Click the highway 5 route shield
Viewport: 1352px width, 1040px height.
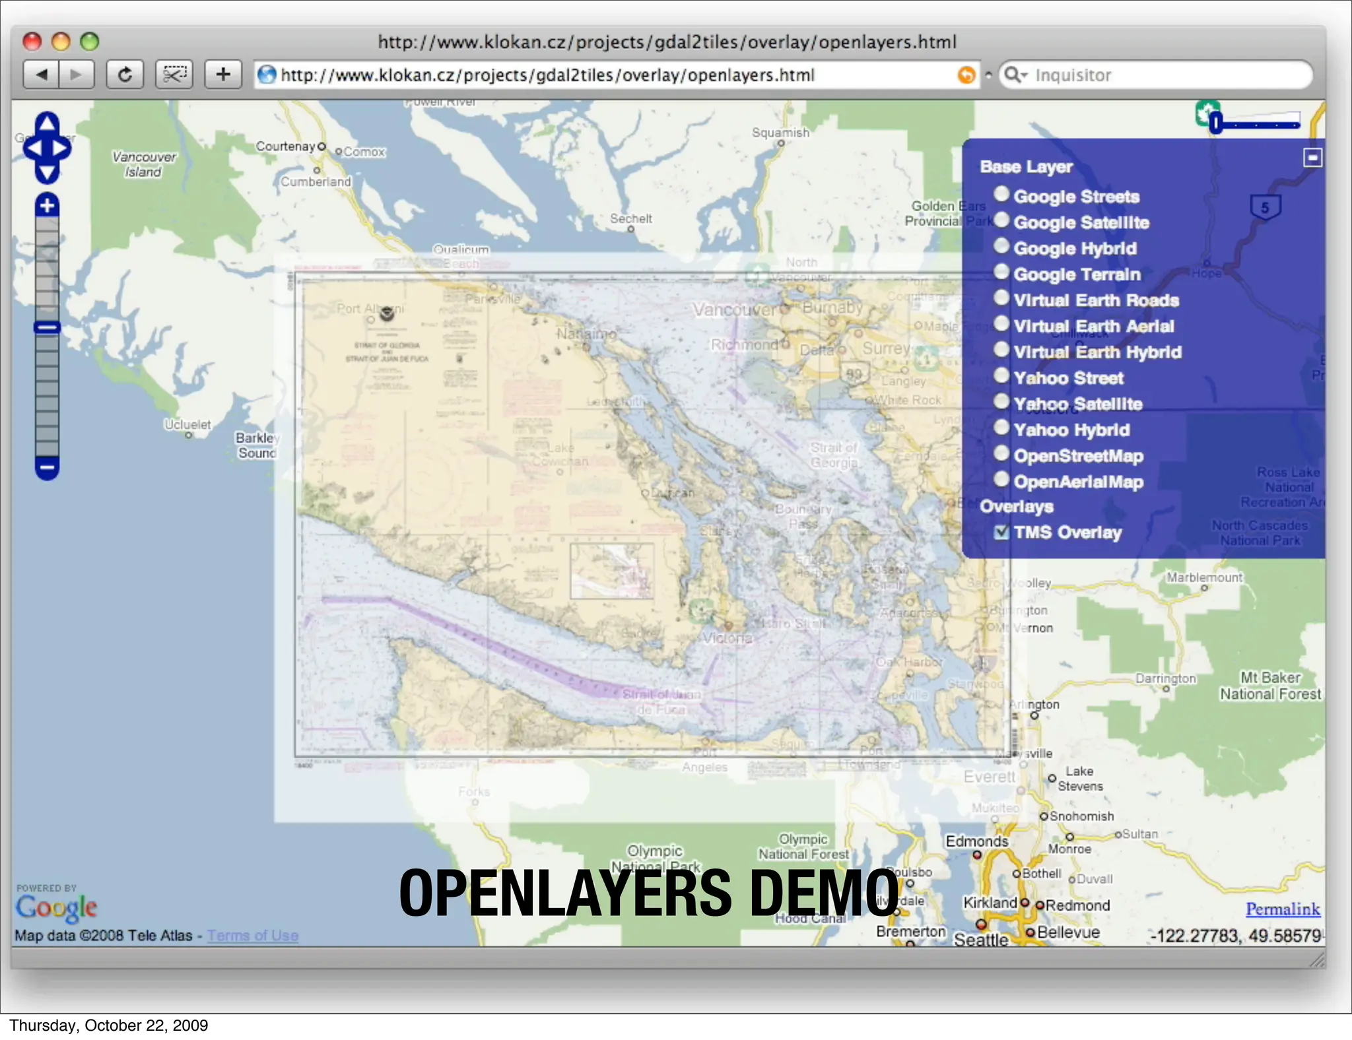pyautogui.click(x=1265, y=207)
